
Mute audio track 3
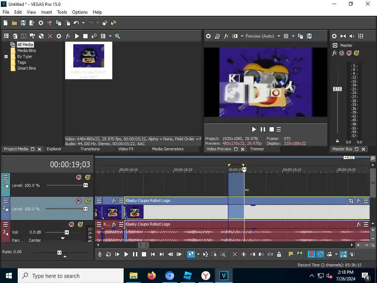71,224
